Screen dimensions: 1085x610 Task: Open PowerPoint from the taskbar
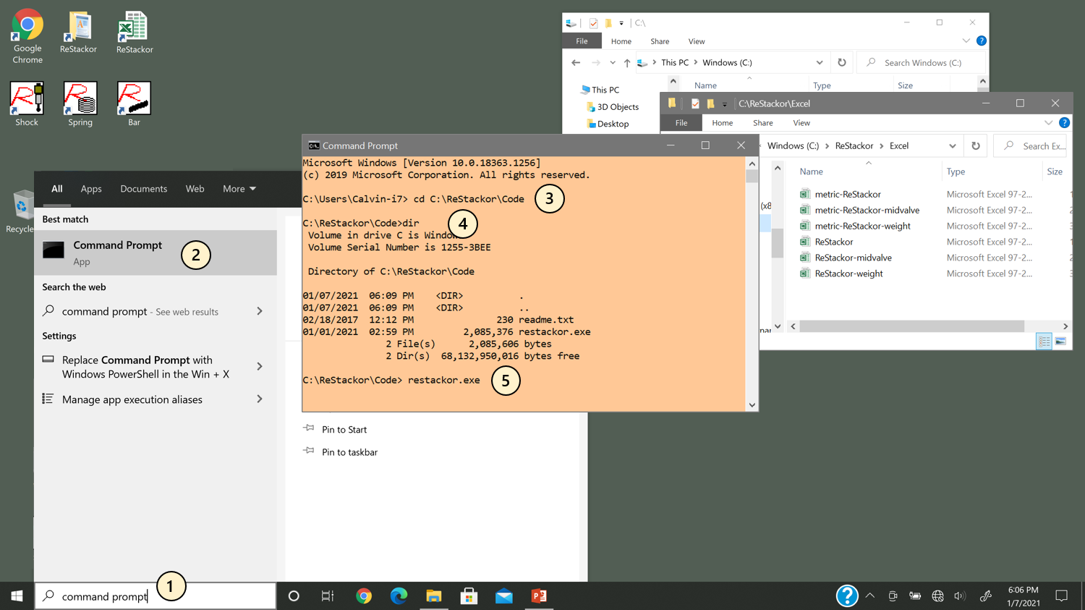pyautogui.click(x=539, y=596)
